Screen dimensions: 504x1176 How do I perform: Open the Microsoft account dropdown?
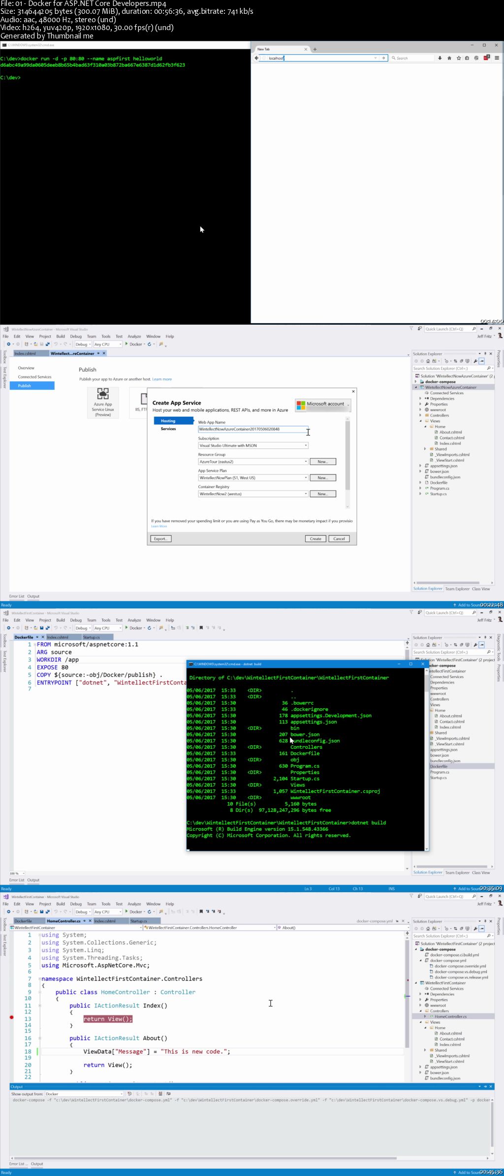pyautogui.click(x=323, y=405)
